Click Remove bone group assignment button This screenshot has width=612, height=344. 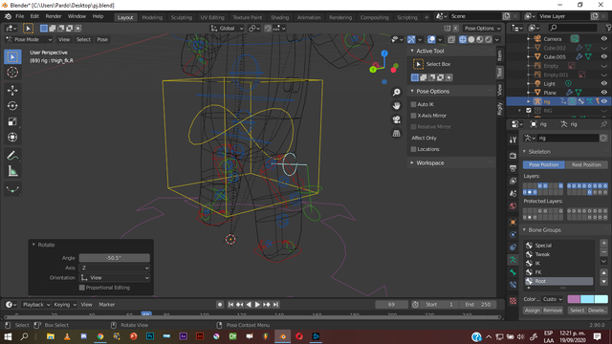point(553,311)
